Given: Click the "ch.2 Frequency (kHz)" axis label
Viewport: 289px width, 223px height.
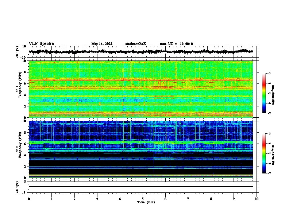Looking at the screenshot, I should (19, 145).
